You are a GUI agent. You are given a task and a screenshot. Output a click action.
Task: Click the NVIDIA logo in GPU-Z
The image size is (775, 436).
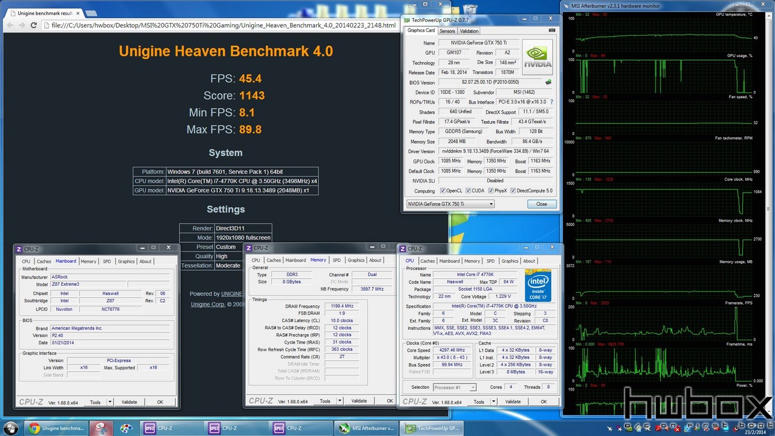coord(538,58)
